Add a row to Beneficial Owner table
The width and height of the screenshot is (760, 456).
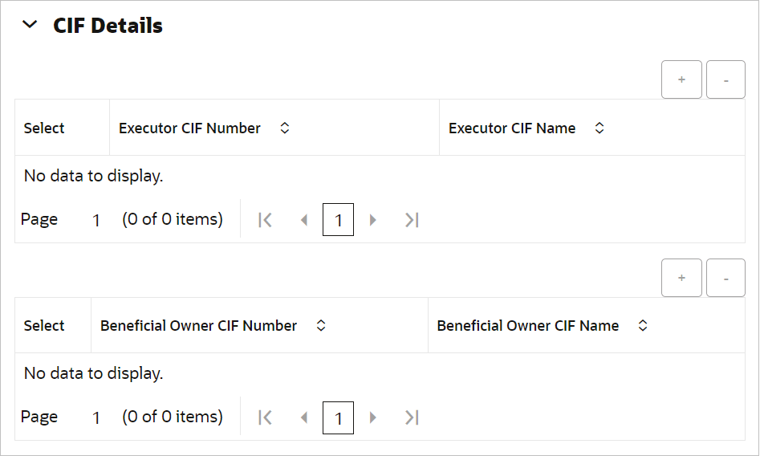click(x=681, y=278)
